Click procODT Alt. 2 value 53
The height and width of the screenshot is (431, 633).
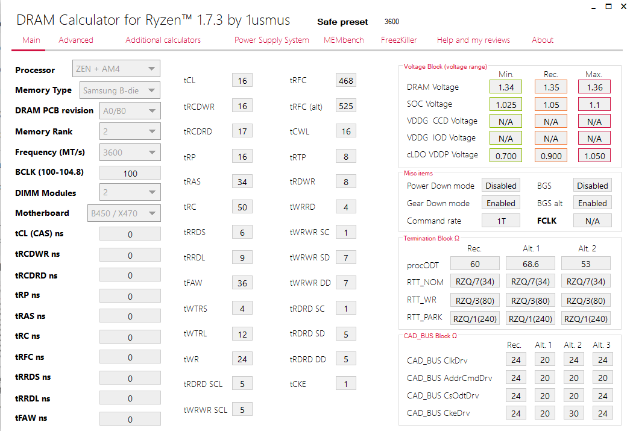pos(586,263)
